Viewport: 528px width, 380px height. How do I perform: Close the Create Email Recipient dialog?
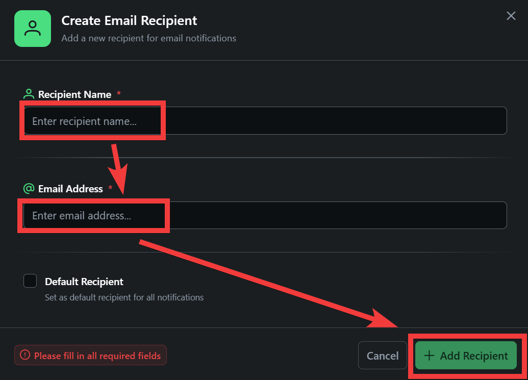(x=511, y=16)
